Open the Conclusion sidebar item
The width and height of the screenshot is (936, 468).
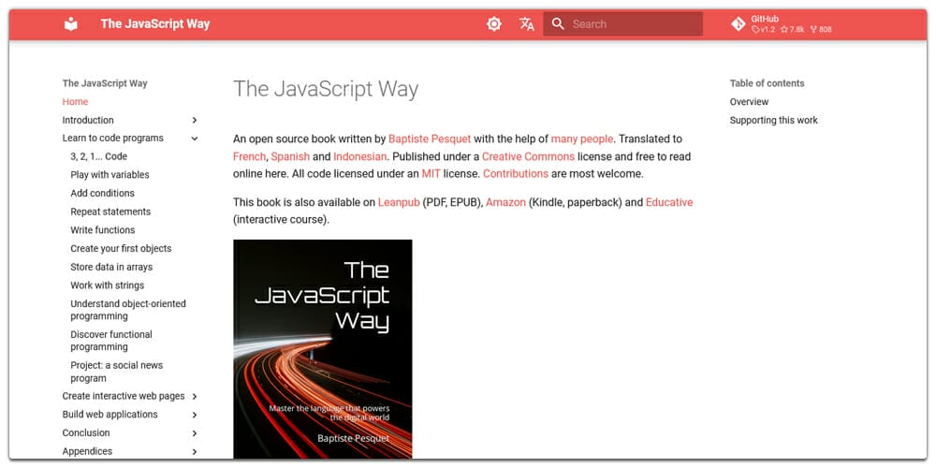86,432
